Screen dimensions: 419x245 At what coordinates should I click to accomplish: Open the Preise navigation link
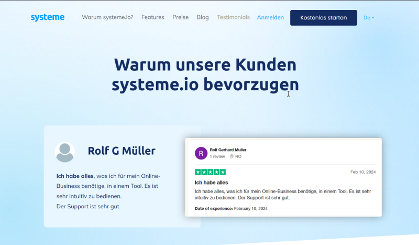[x=180, y=17]
